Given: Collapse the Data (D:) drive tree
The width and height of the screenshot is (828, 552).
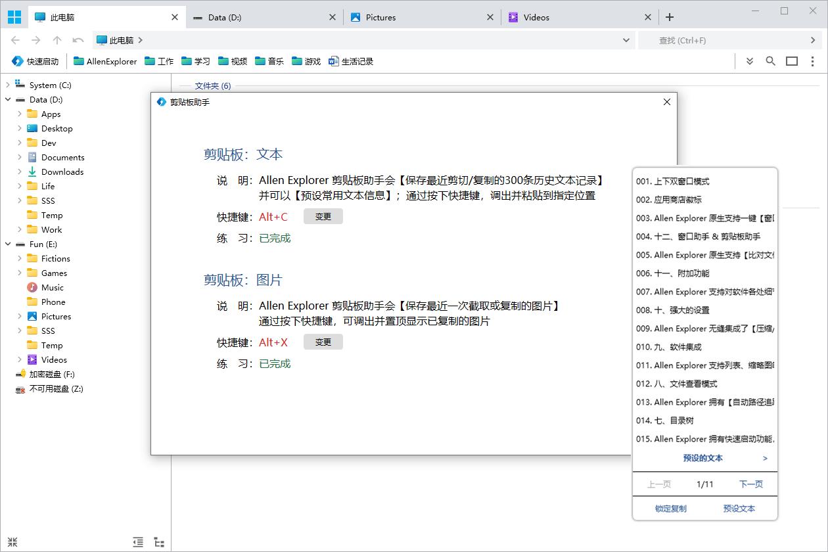Looking at the screenshot, I should click(x=7, y=99).
